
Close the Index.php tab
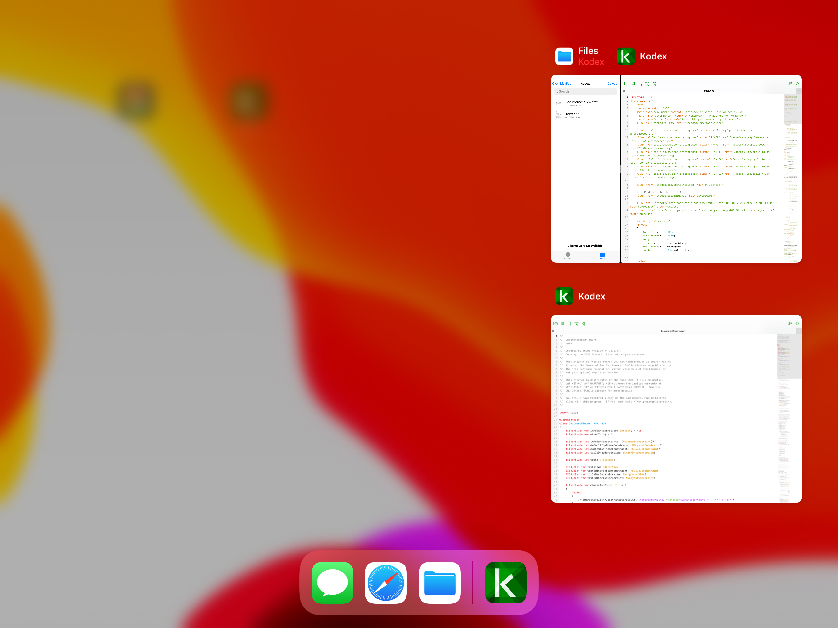(x=624, y=91)
